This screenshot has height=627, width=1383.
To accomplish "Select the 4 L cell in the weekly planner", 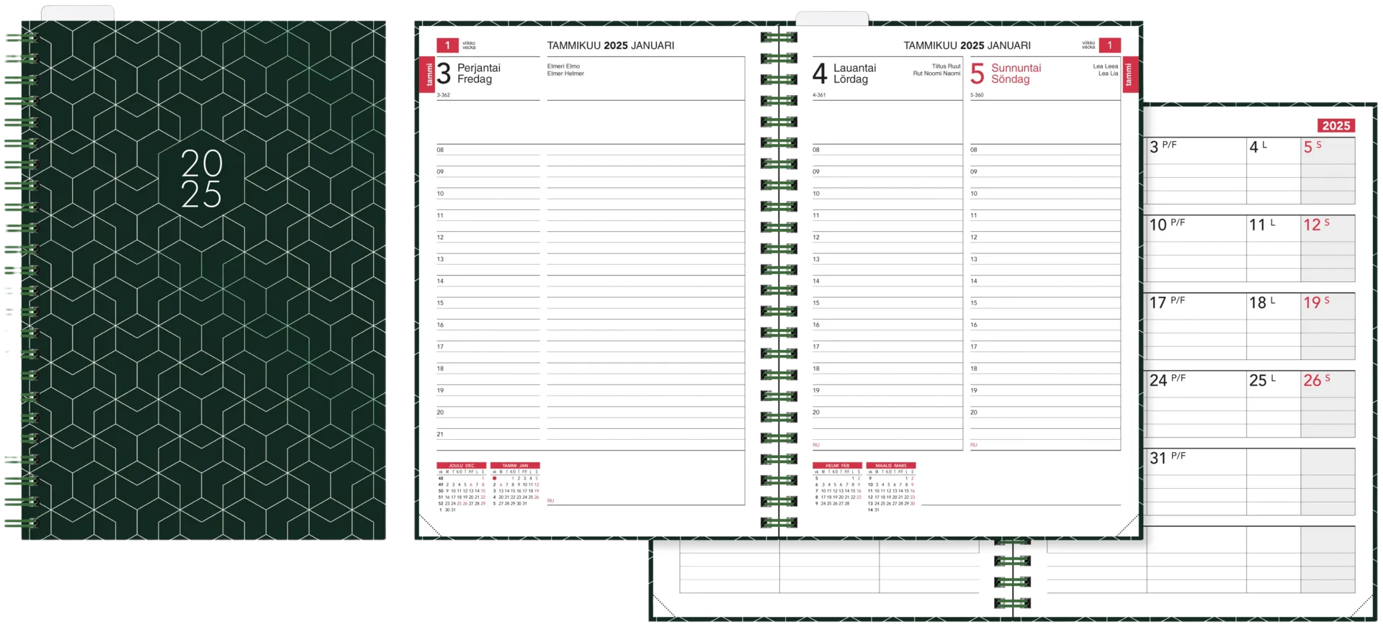I will 1274,171.
